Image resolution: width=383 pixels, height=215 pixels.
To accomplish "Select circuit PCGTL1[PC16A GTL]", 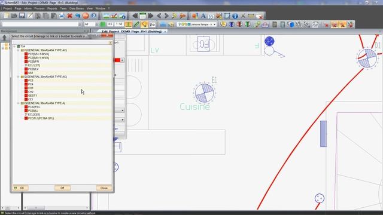I will (x=41, y=118).
